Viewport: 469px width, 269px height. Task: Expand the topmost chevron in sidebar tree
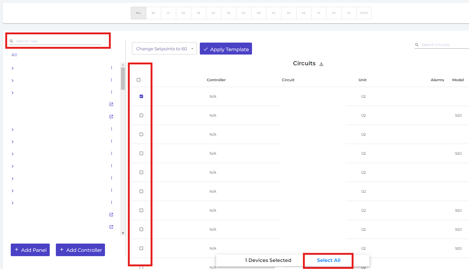(13, 68)
